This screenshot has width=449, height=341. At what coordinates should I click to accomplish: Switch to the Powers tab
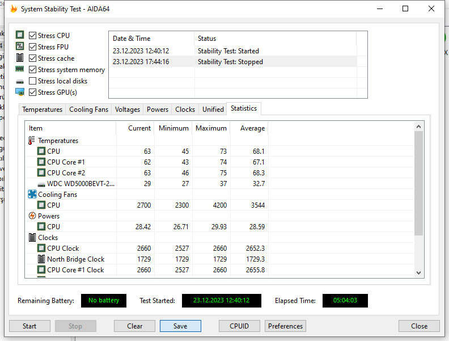[158, 110]
